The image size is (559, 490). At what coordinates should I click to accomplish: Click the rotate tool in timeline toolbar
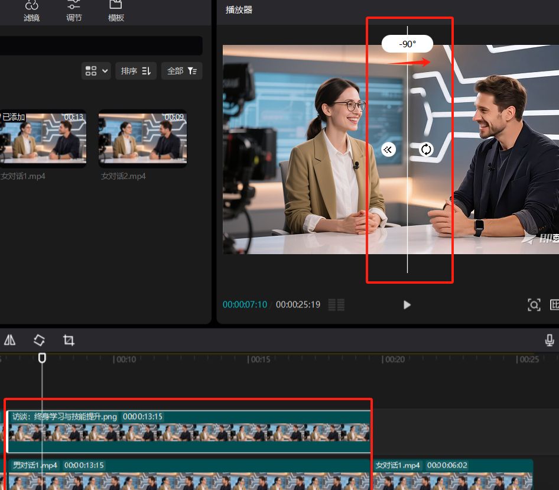coord(39,340)
